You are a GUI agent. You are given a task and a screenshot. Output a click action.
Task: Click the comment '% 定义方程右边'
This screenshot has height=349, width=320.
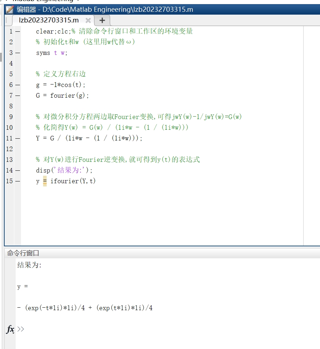point(61,74)
